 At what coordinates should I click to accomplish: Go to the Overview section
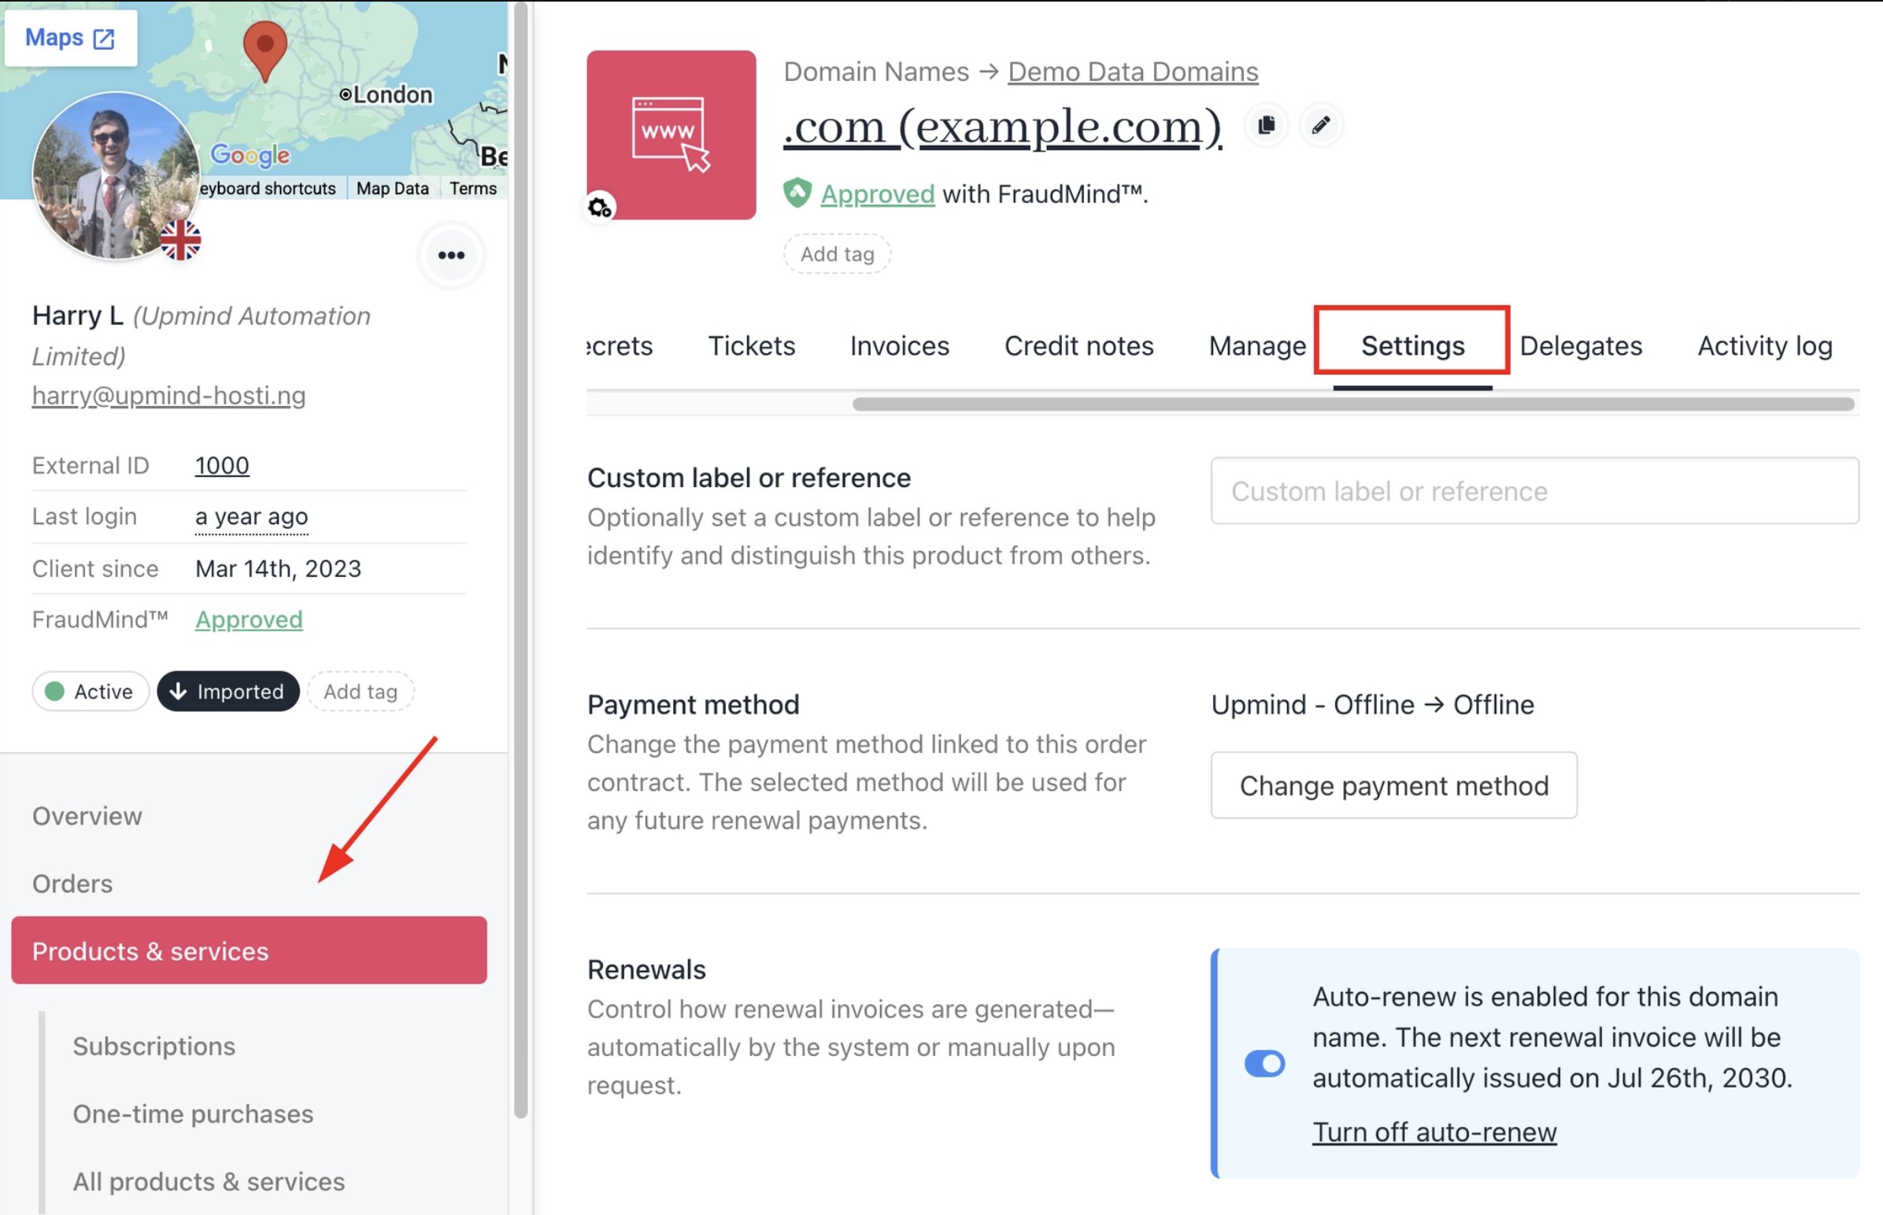[x=87, y=816]
